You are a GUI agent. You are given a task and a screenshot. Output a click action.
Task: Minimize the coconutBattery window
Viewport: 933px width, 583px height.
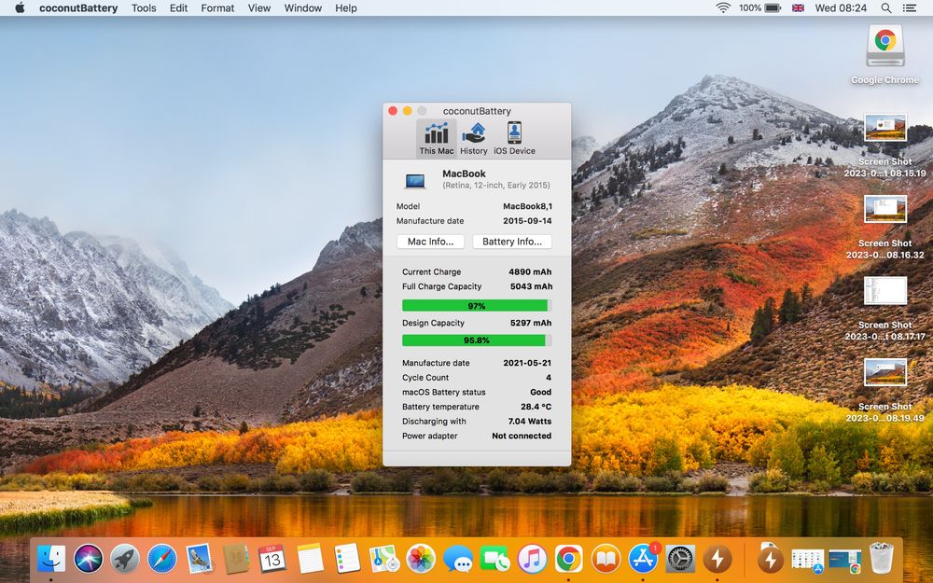pyautogui.click(x=407, y=111)
